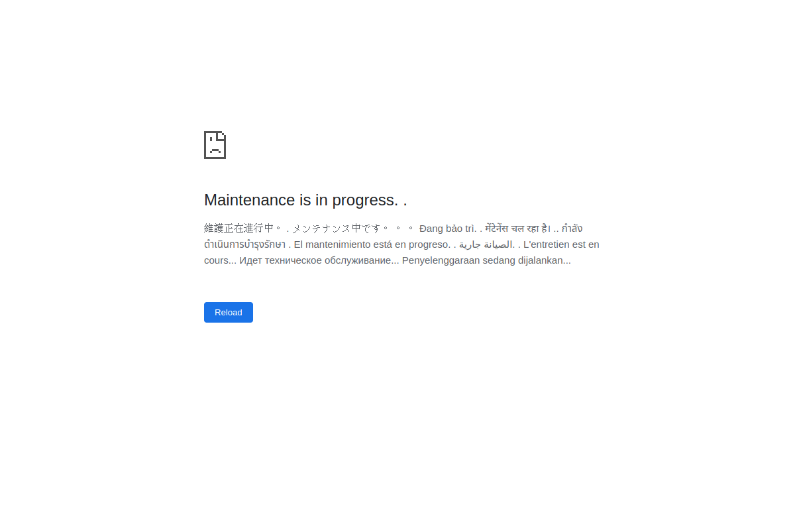Click the Thai word กำลัง
795x530 pixels.
coord(572,229)
